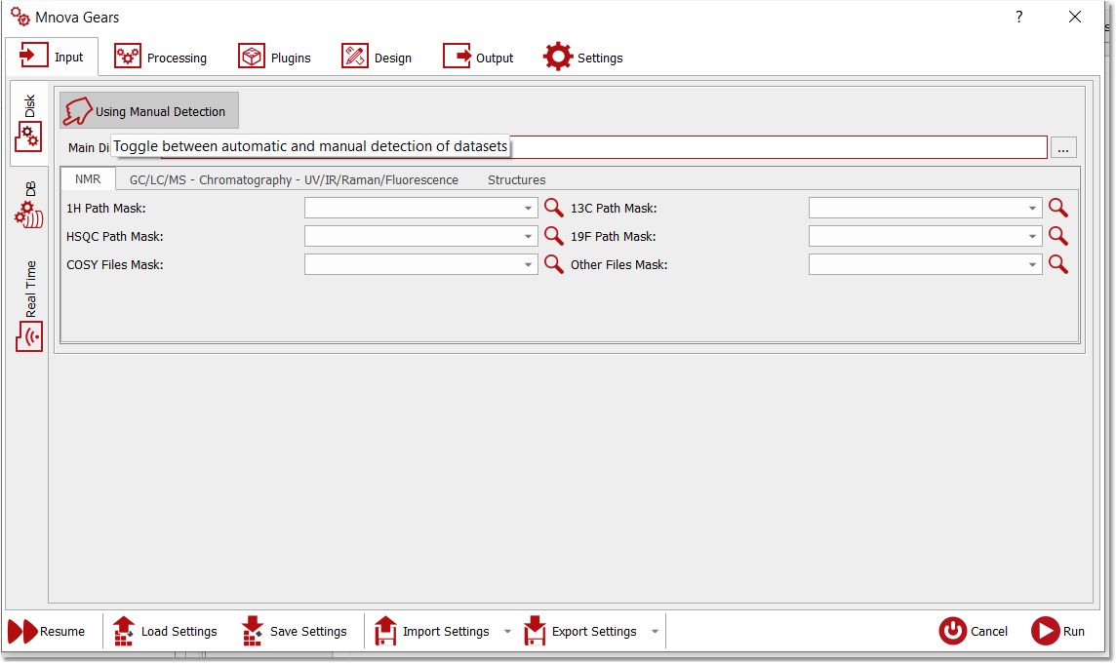Open Import Settings dropdown arrow
This screenshot has height=664, width=1116.
[x=507, y=631]
